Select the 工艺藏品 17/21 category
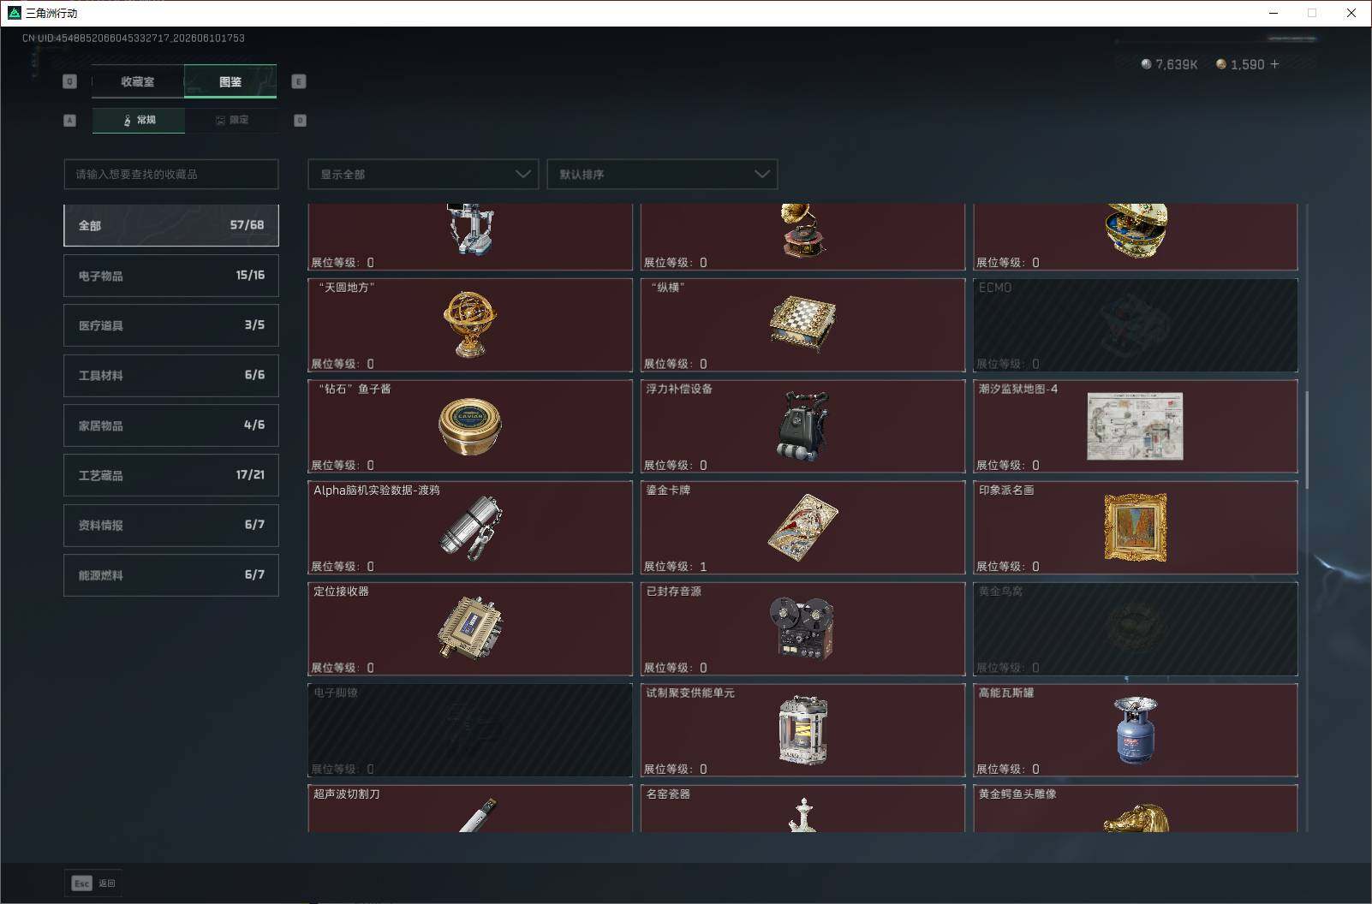 point(171,475)
